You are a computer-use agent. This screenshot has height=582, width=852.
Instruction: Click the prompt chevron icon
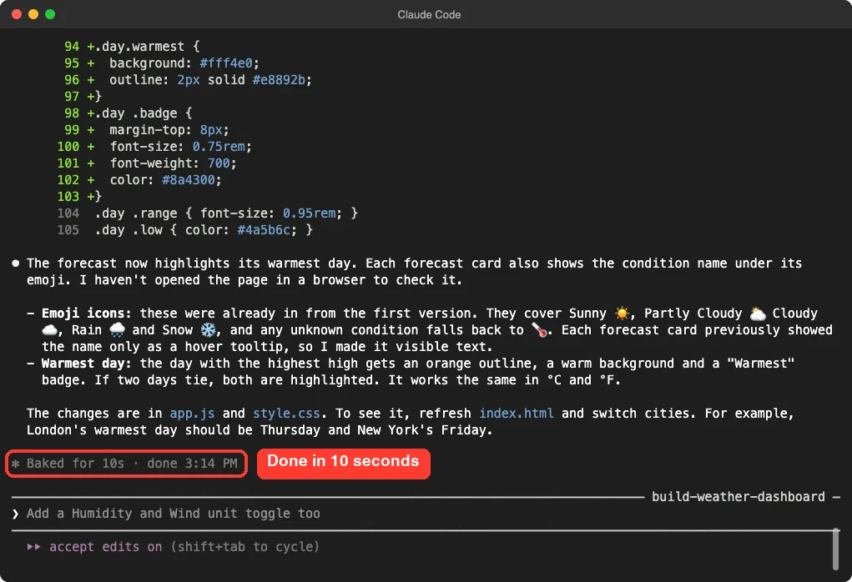point(15,514)
